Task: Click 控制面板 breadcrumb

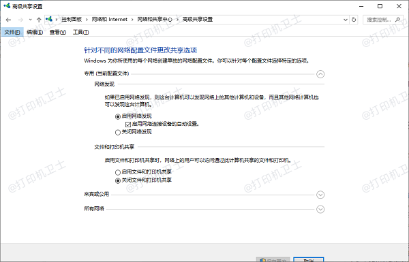Action: [x=72, y=20]
